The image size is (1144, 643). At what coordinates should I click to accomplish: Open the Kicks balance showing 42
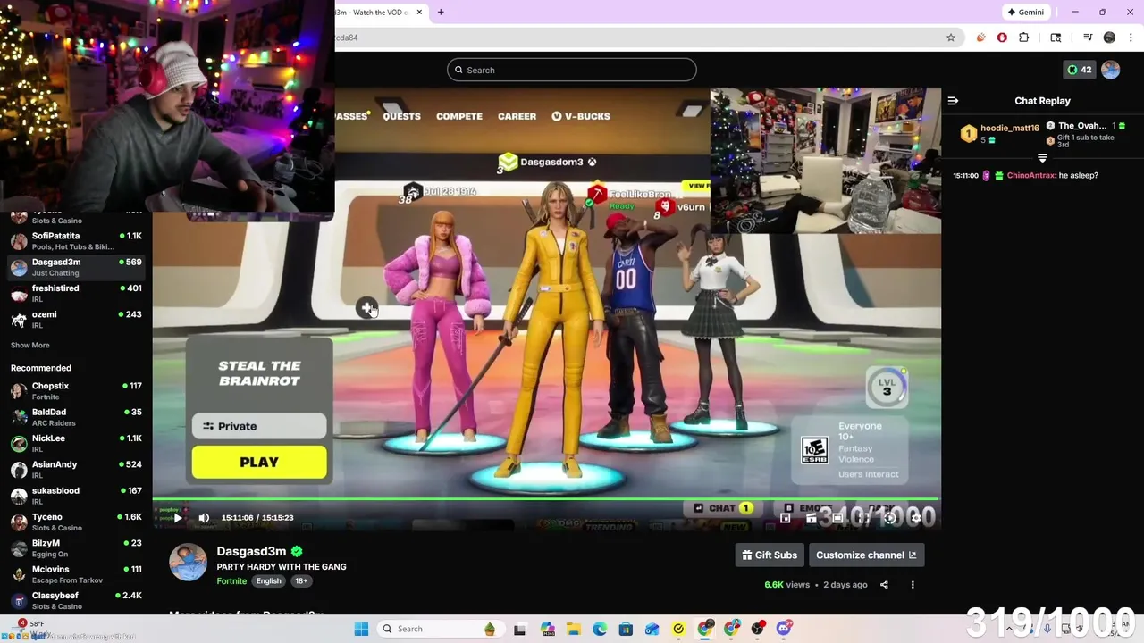pos(1079,70)
